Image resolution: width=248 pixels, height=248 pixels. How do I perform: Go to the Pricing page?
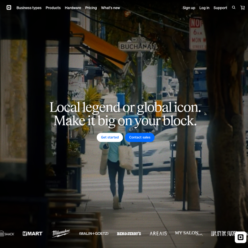point(91,8)
